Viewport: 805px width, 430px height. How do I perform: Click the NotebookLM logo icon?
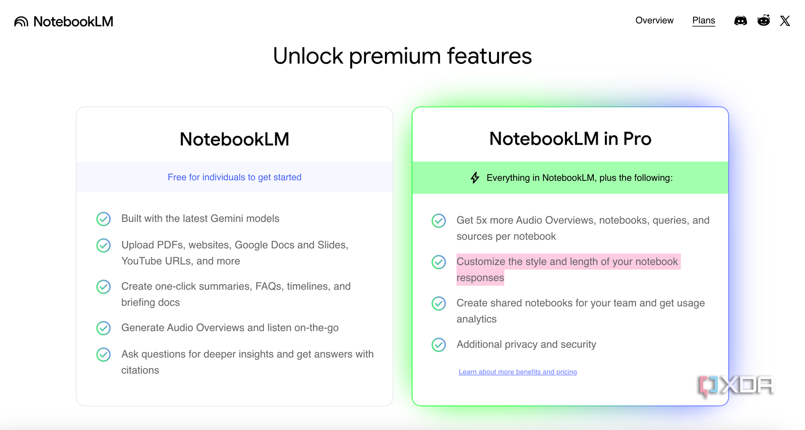pos(21,21)
